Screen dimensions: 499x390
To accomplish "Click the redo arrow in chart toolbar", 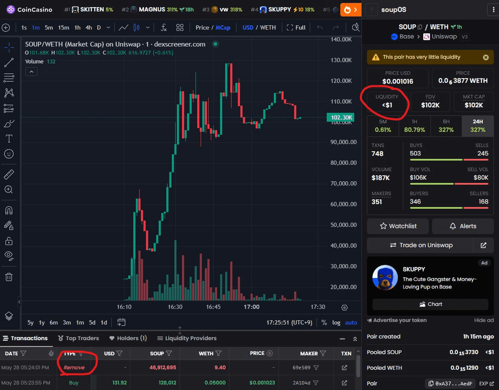I will (x=336, y=27).
